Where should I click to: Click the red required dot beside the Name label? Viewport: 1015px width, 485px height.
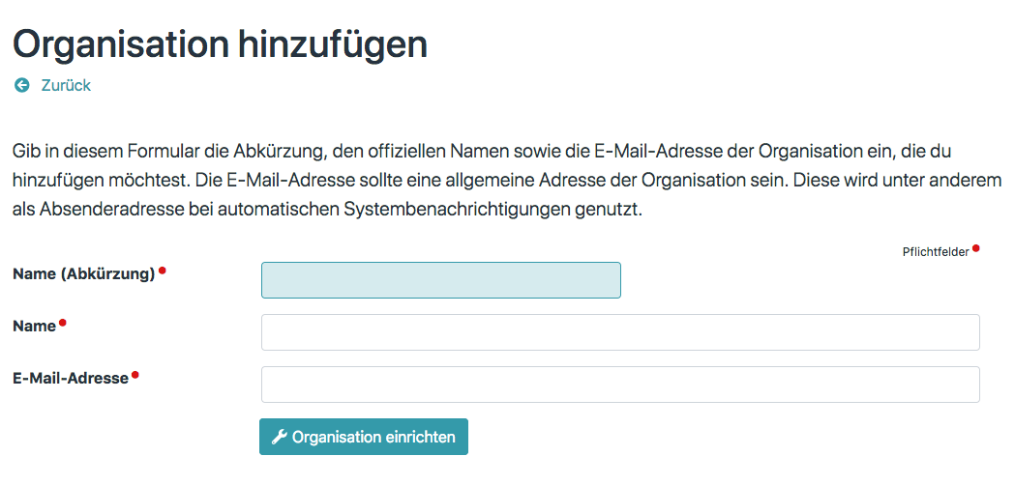click(63, 323)
